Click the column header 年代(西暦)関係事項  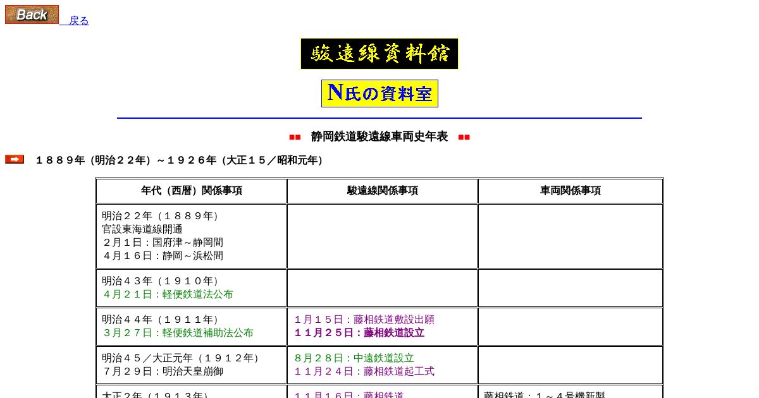click(191, 191)
